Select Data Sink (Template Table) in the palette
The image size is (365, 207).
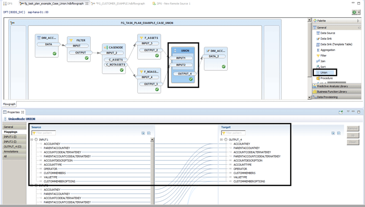pyautogui.click(x=336, y=44)
